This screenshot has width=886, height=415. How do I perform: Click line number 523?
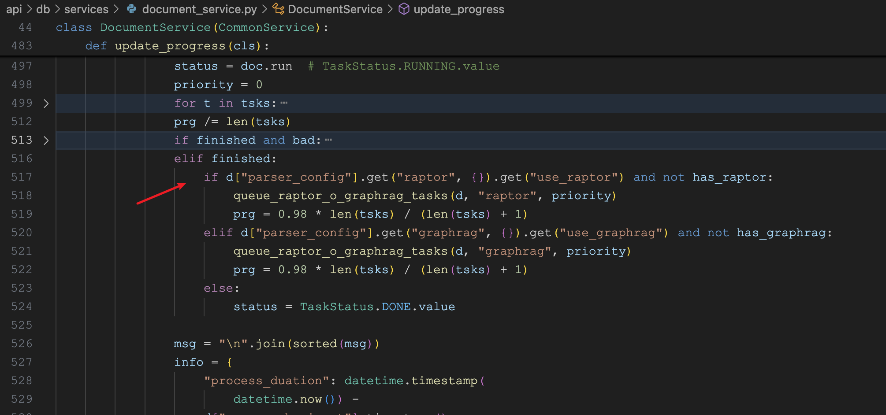22,288
